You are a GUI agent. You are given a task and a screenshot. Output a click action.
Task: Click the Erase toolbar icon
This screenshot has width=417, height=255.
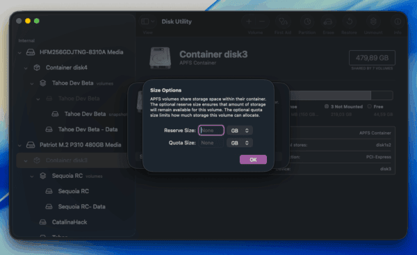tap(328, 22)
